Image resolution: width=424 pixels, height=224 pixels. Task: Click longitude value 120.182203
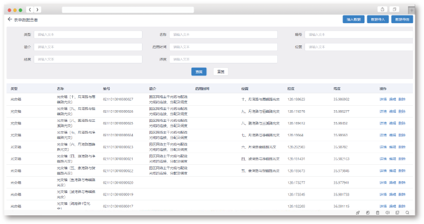pyautogui.click(x=296, y=206)
